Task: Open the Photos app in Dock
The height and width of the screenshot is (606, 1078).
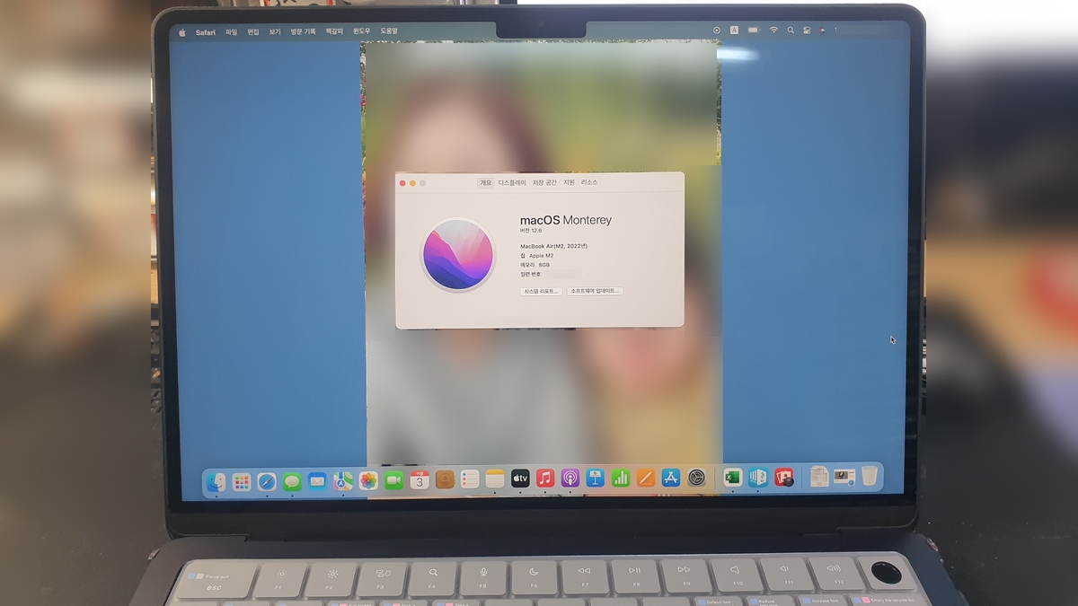Action: (368, 481)
